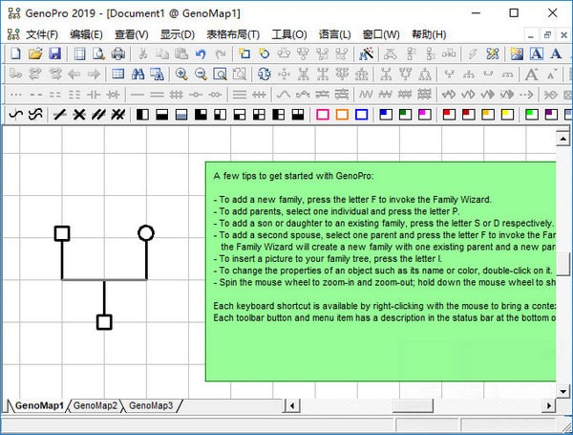
Task: Select the bottom-half-filled square symbol
Action: [x=181, y=115]
